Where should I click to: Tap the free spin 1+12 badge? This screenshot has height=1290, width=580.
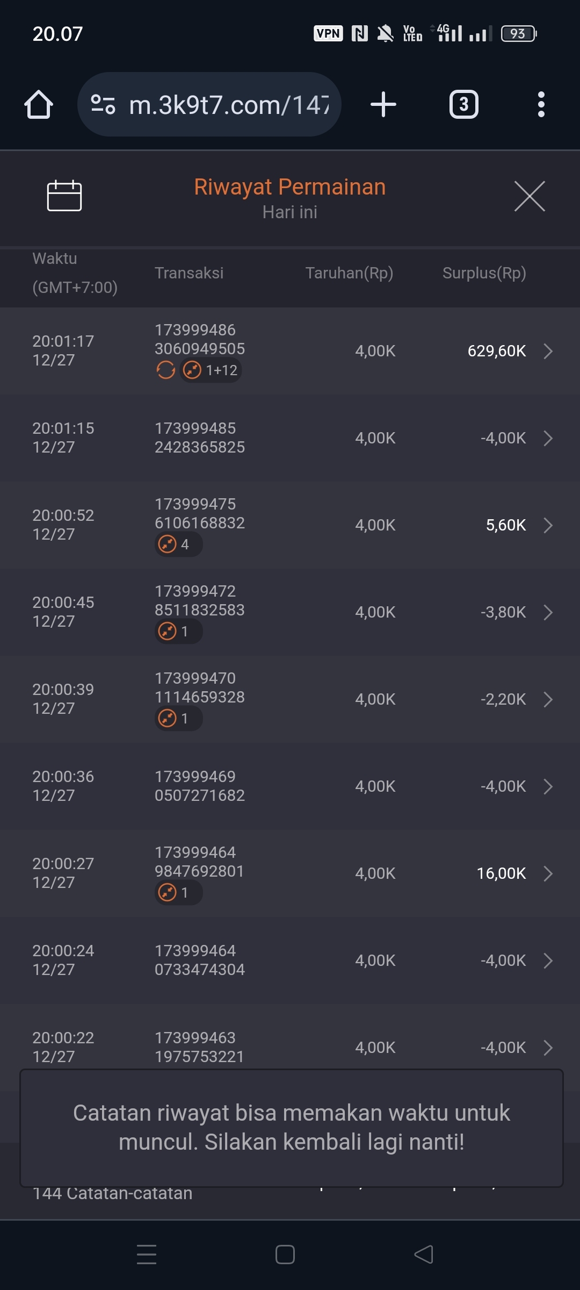(211, 370)
